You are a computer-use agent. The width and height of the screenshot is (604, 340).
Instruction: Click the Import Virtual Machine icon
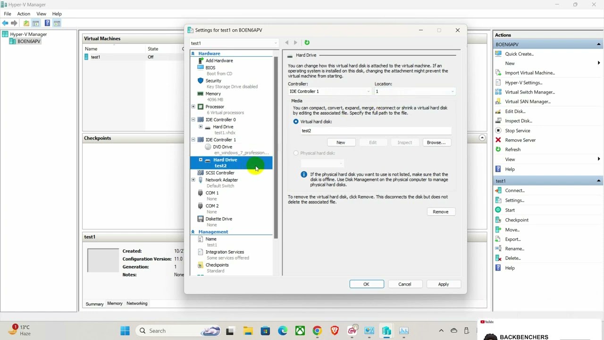click(x=498, y=73)
